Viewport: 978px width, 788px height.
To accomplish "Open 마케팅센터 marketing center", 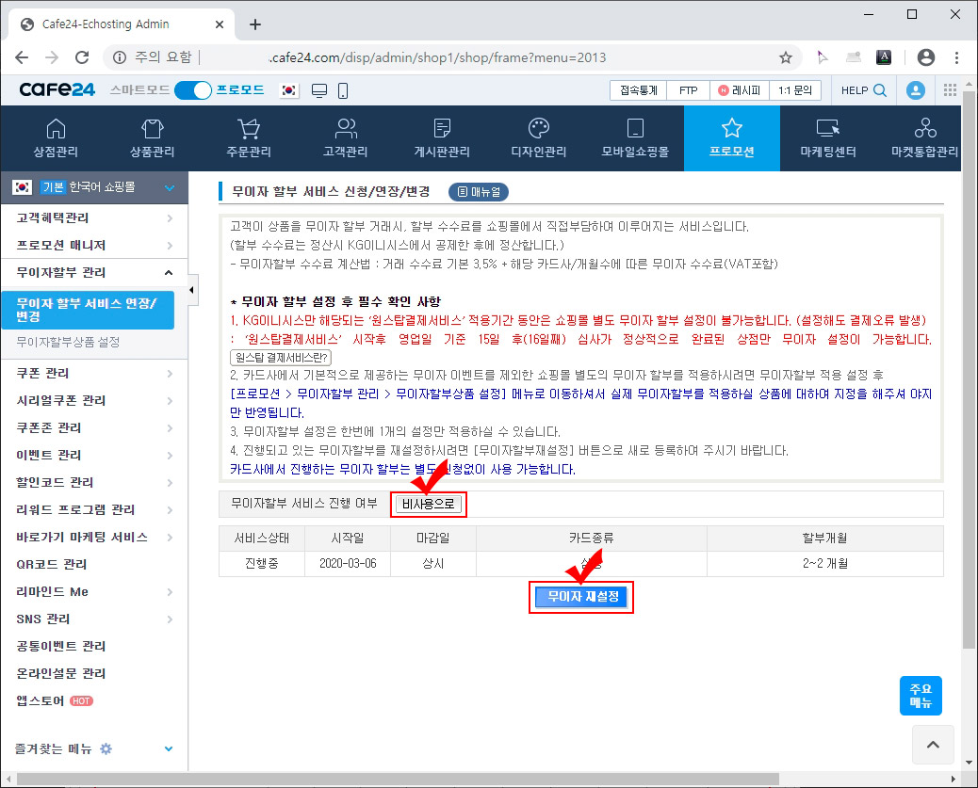I will tap(827, 137).
